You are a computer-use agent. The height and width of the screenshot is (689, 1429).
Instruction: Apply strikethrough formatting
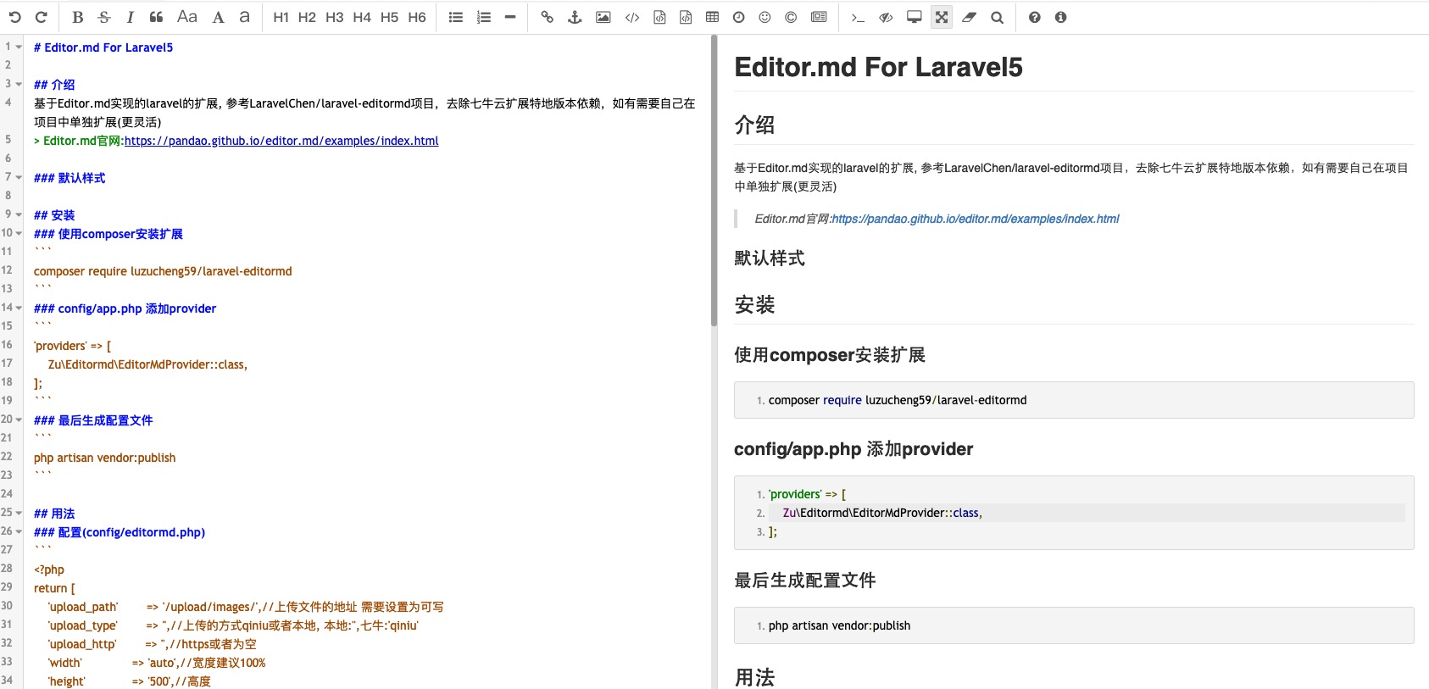pyautogui.click(x=104, y=17)
